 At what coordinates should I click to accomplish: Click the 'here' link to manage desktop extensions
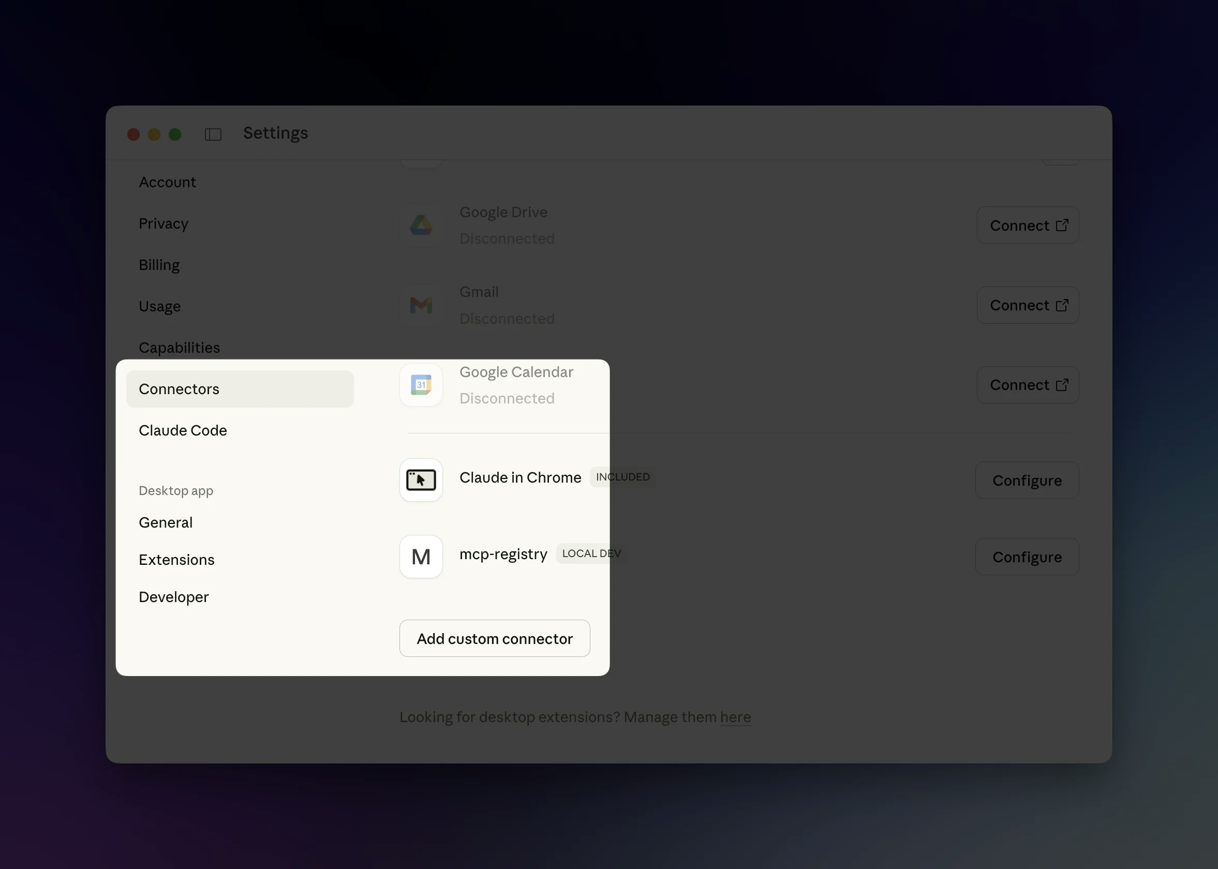coord(735,717)
